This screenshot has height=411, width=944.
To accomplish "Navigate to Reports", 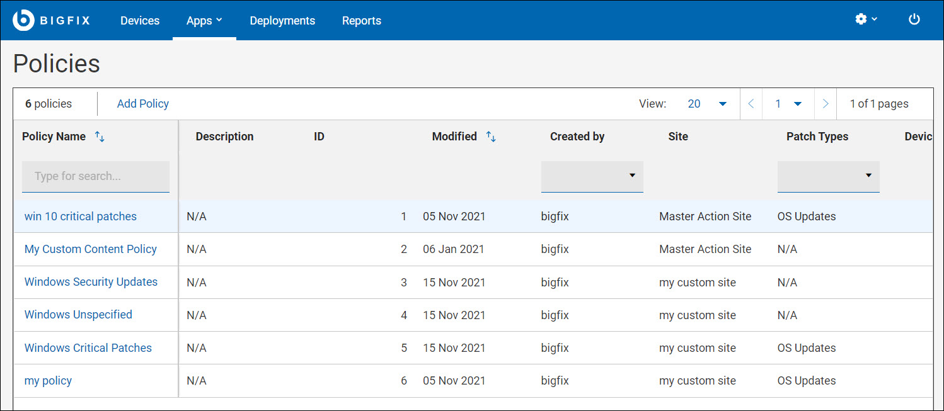I will coord(362,21).
